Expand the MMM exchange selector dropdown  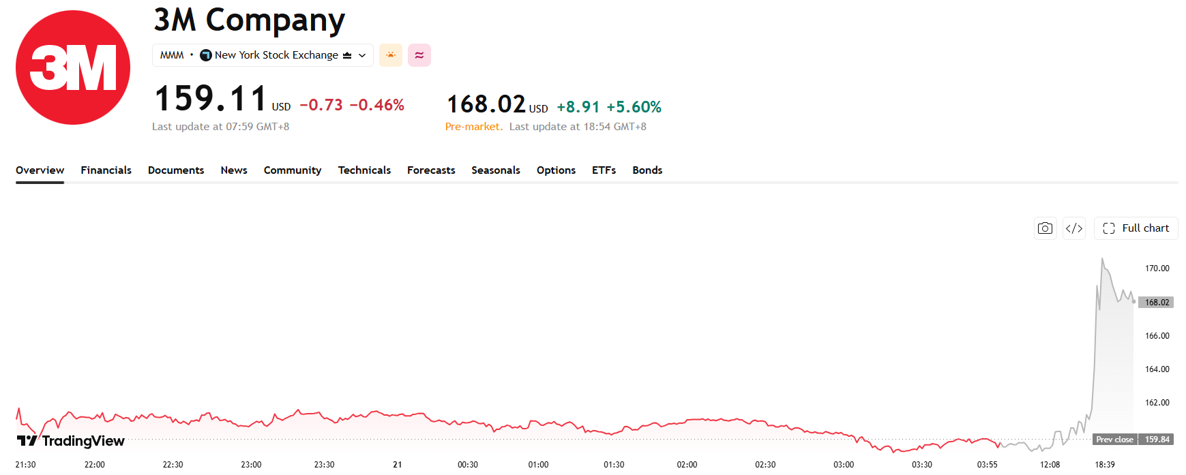pyautogui.click(x=263, y=55)
